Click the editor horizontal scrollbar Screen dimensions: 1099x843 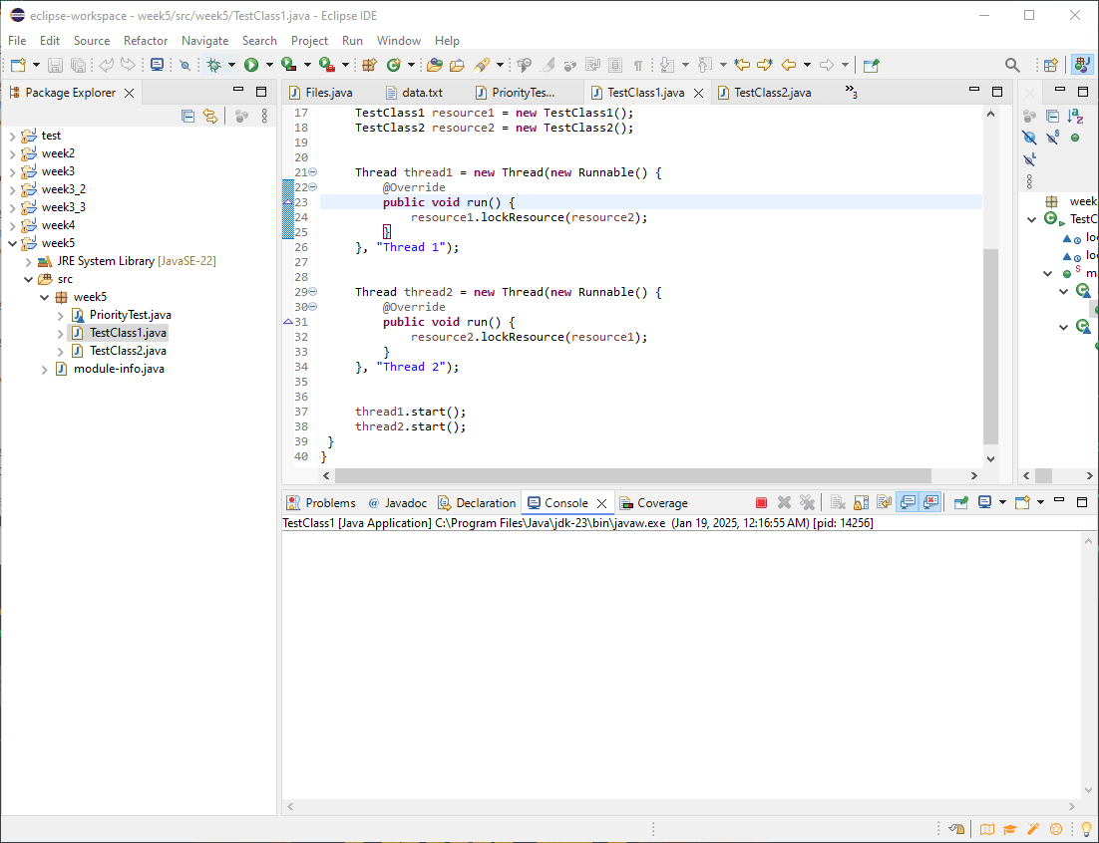[x=632, y=476]
